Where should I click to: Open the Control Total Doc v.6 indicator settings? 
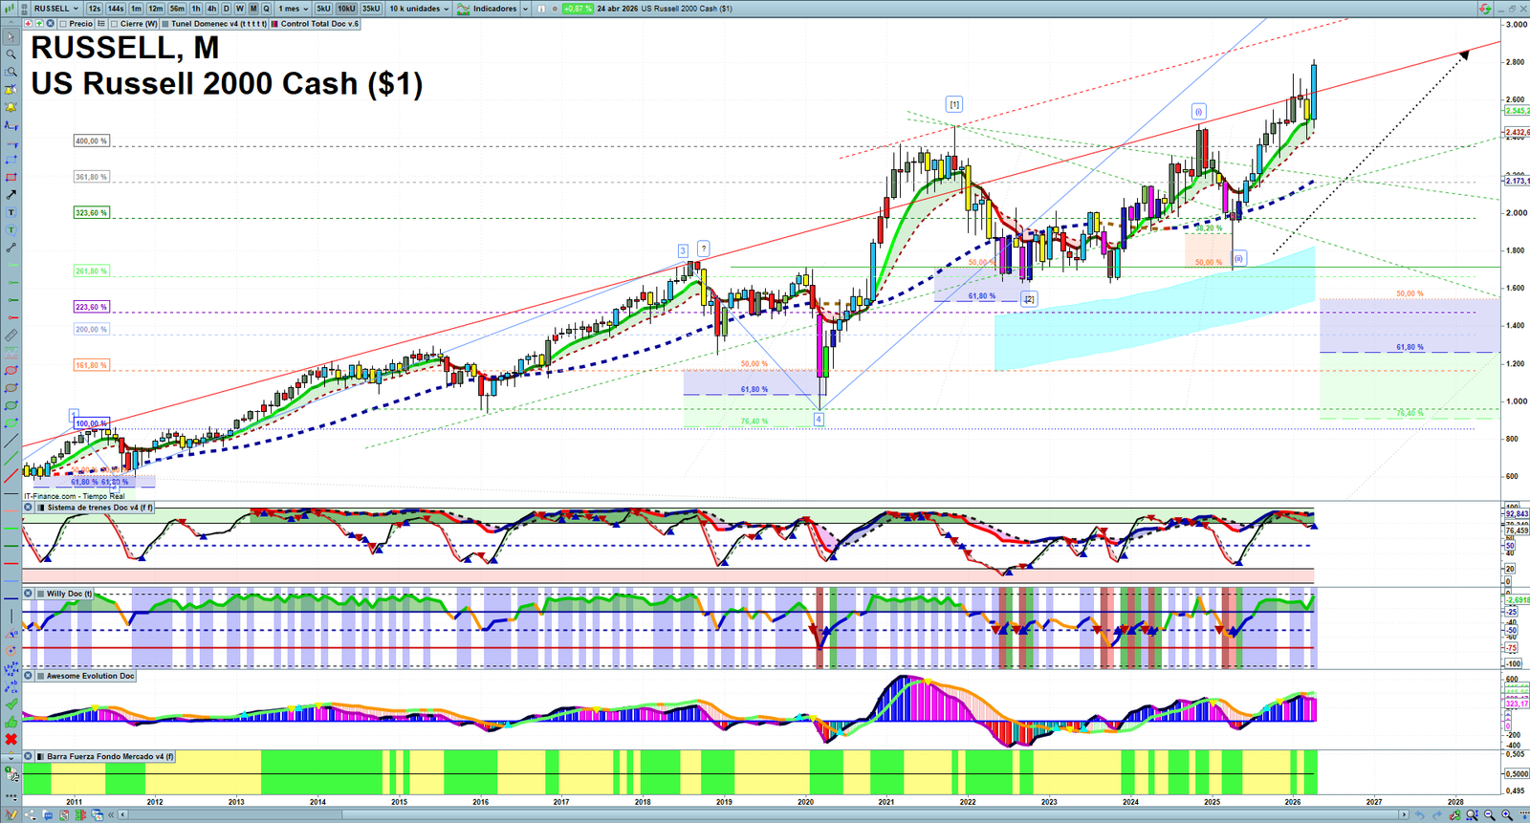click(x=316, y=24)
